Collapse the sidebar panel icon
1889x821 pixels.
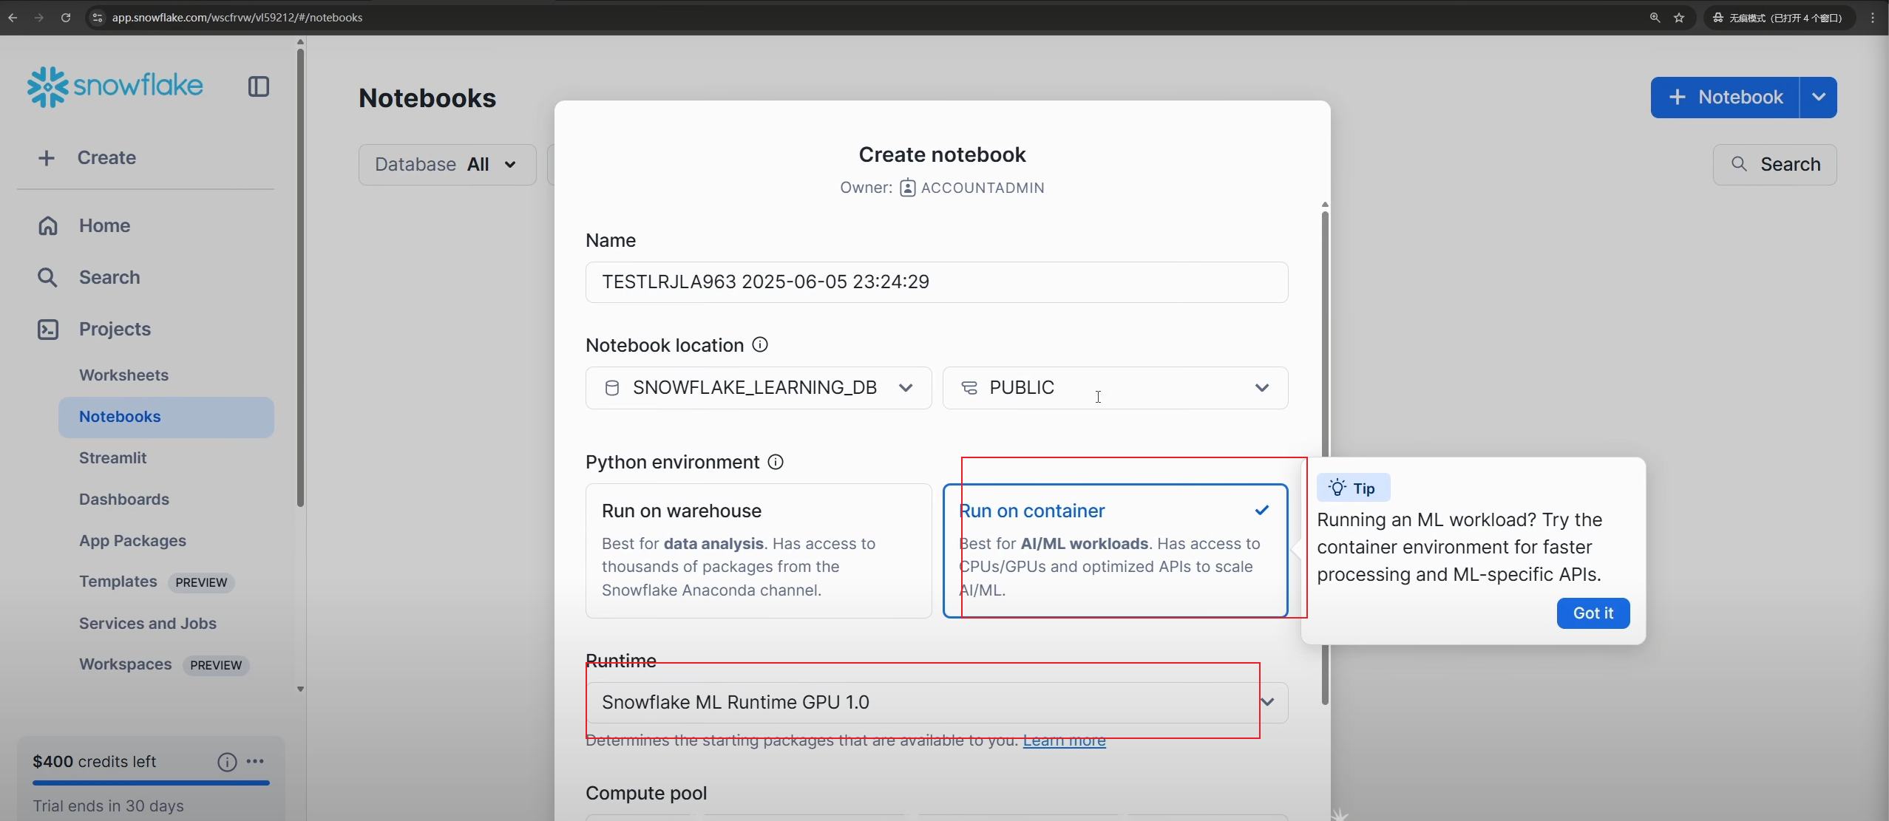point(259,86)
